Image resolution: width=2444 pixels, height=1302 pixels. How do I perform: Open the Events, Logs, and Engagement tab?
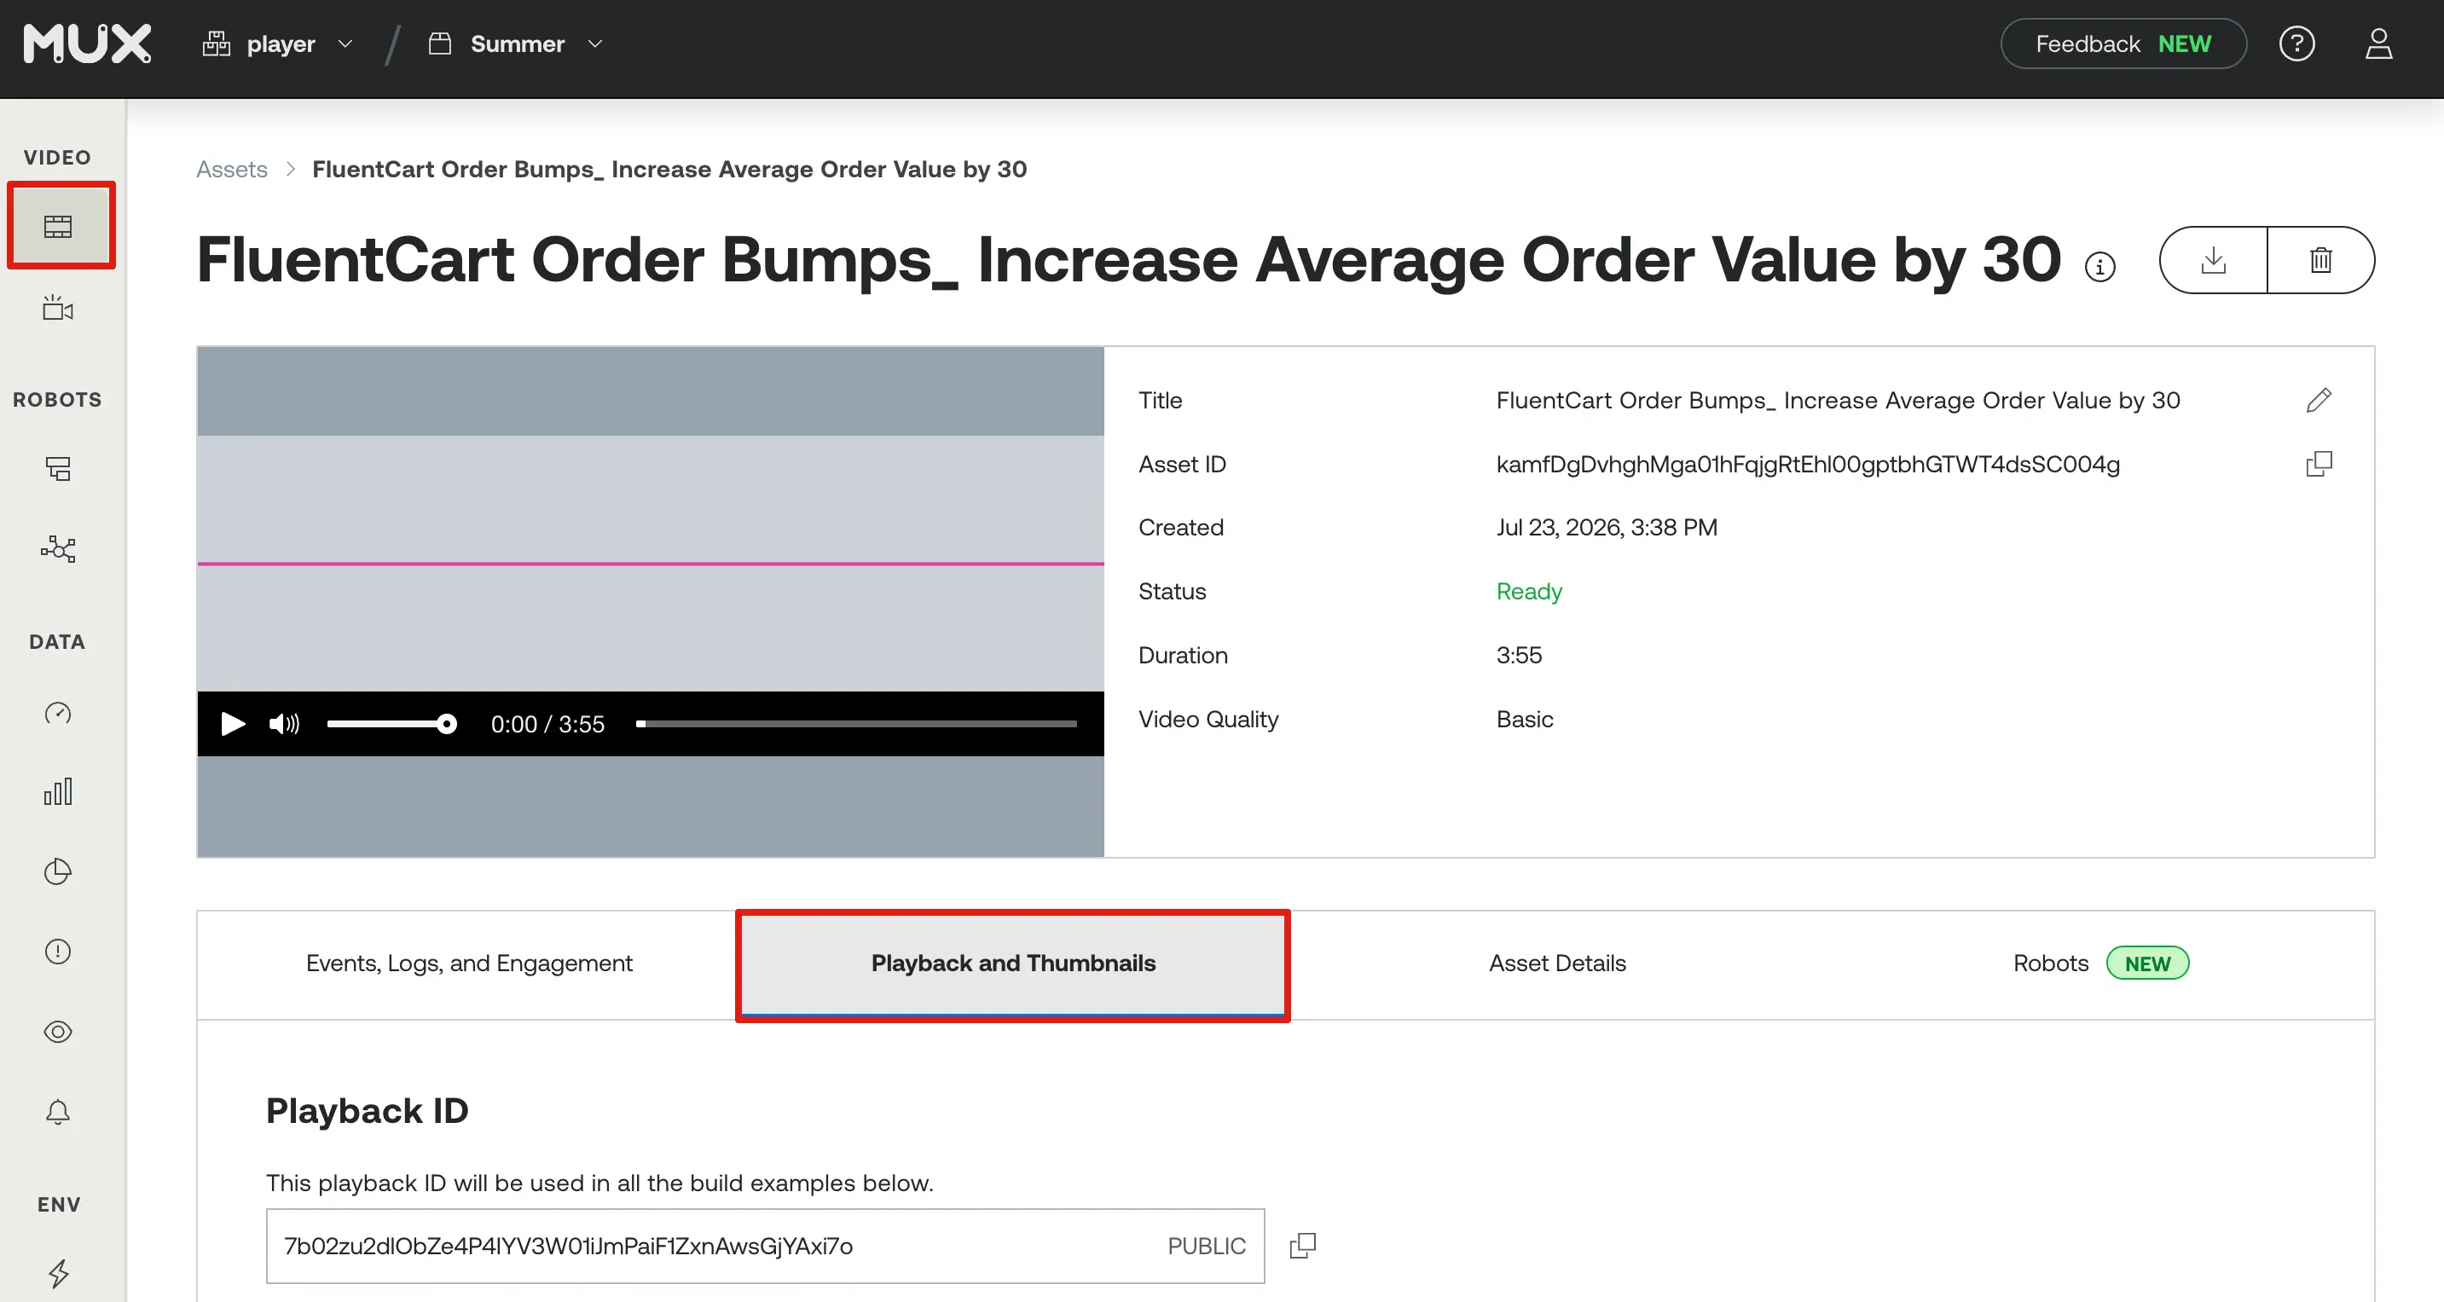pyautogui.click(x=469, y=963)
